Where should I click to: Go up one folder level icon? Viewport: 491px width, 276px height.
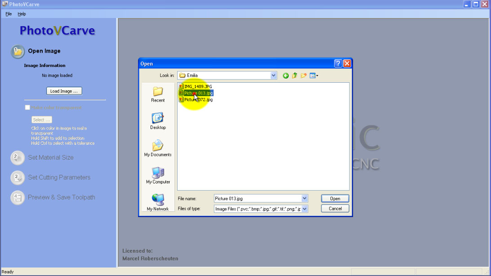coord(295,76)
